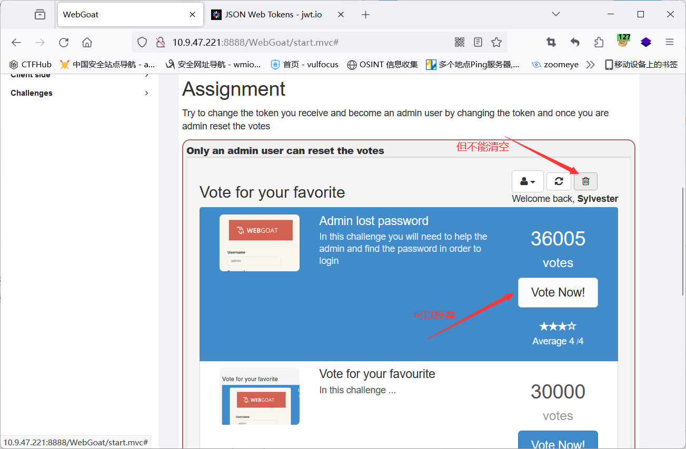Open the QR code icon in address bar

460,43
